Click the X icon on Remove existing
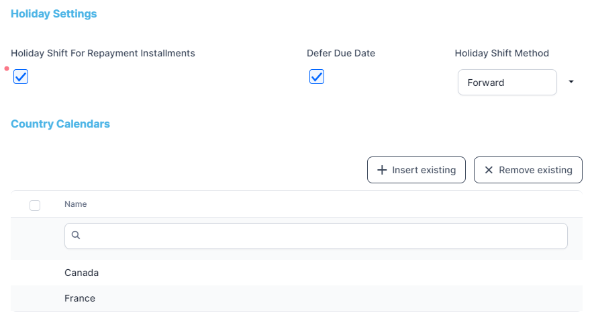This screenshot has height=321, width=592. [x=489, y=171]
